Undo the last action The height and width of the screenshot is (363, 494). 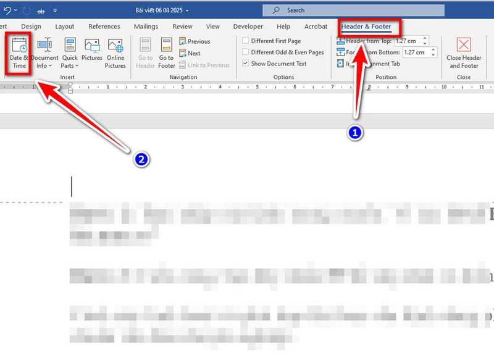[7, 10]
